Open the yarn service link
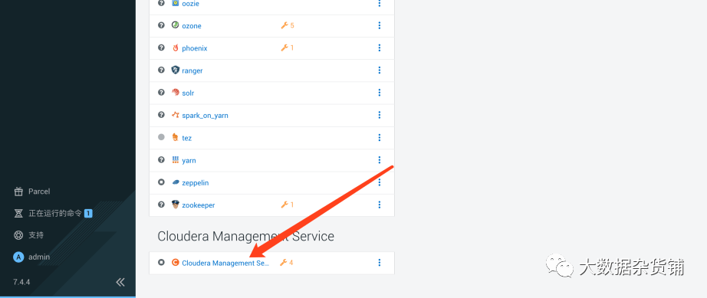This screenshot has height=298, width=707. (189, 161)
